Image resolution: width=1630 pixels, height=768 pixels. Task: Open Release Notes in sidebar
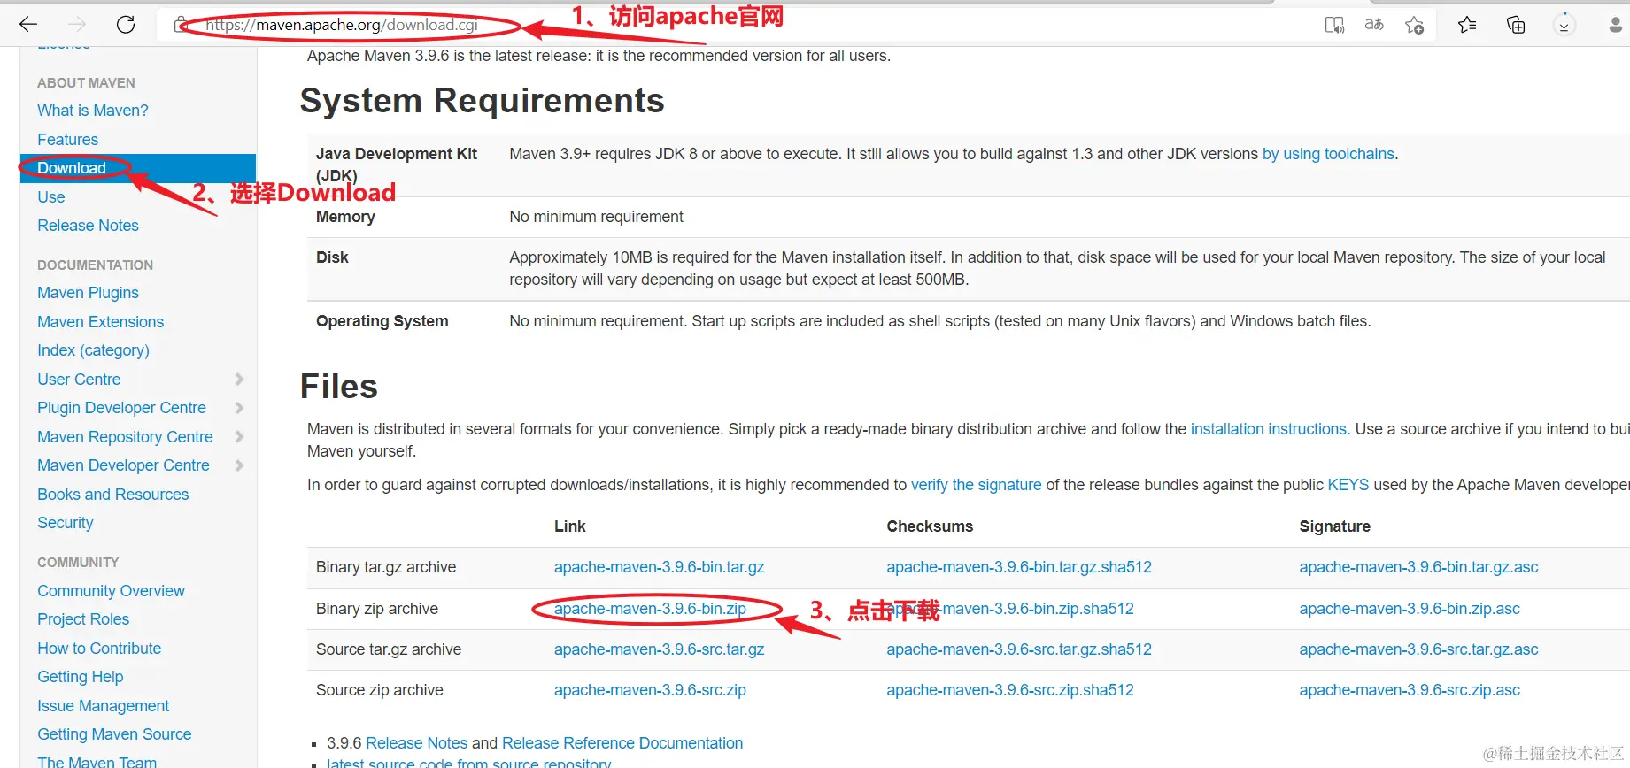(88, 226)
